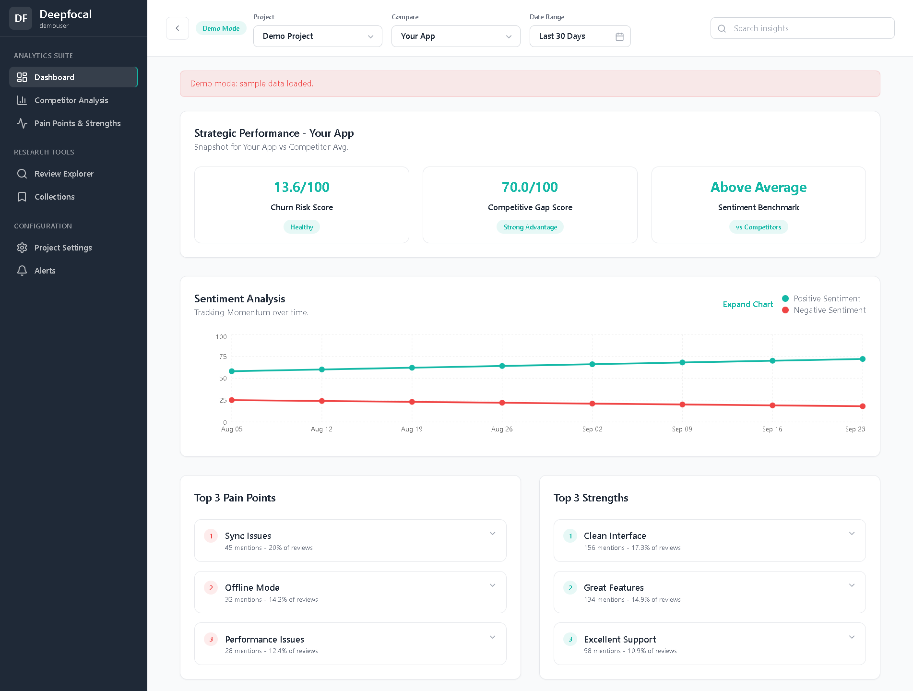Screen dimensions: 913x691
Task: Open the Your App compare dropdown
Action: [x=455, y=36]
